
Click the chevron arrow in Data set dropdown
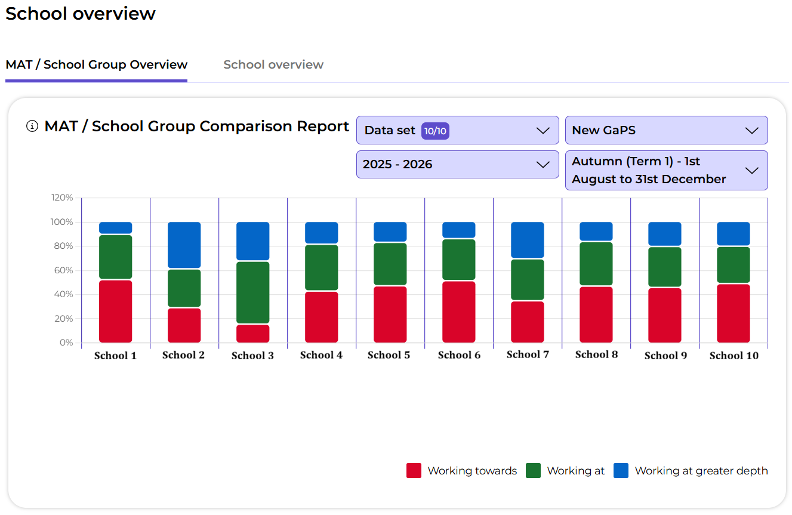click(543, 131)
